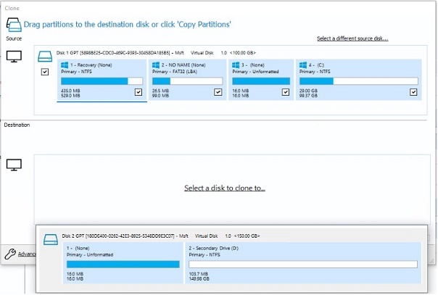Click the Recovery partition usage bar
This screenshot has height=295, width=438.
[x=102, y=80]
